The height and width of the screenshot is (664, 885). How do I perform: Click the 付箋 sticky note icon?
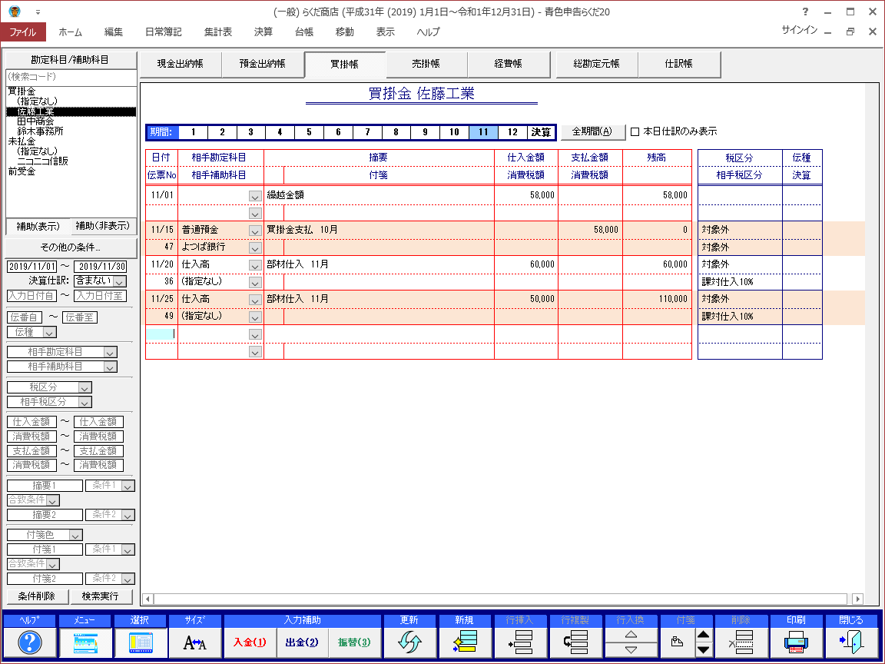coord(678,642)
